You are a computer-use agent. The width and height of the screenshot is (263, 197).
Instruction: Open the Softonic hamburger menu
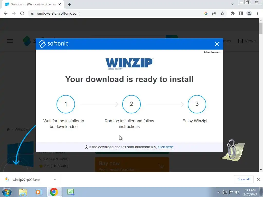coord(10,41)
